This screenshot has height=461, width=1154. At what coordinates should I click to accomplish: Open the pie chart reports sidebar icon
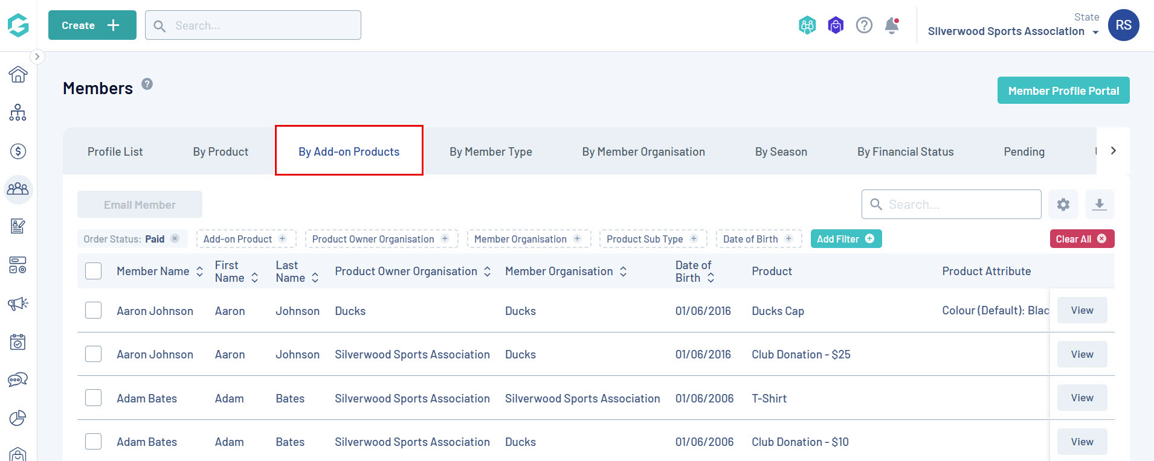[x=18, y=418]
